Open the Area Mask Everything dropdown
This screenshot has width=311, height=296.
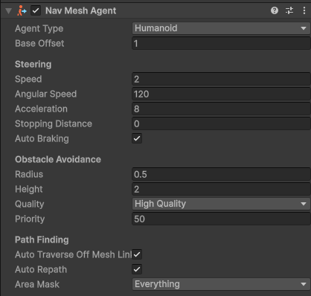pyautogui.click(x=221, y=284)
